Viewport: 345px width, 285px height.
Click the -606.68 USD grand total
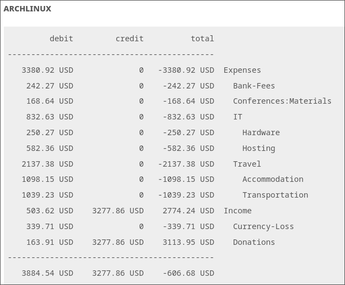click(x=189, y=273)
